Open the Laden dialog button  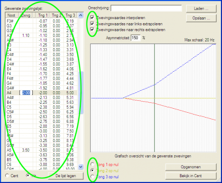pyautogui.click(x=201, y=9)
